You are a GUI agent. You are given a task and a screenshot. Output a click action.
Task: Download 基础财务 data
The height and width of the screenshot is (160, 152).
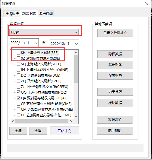click(115, 65)
